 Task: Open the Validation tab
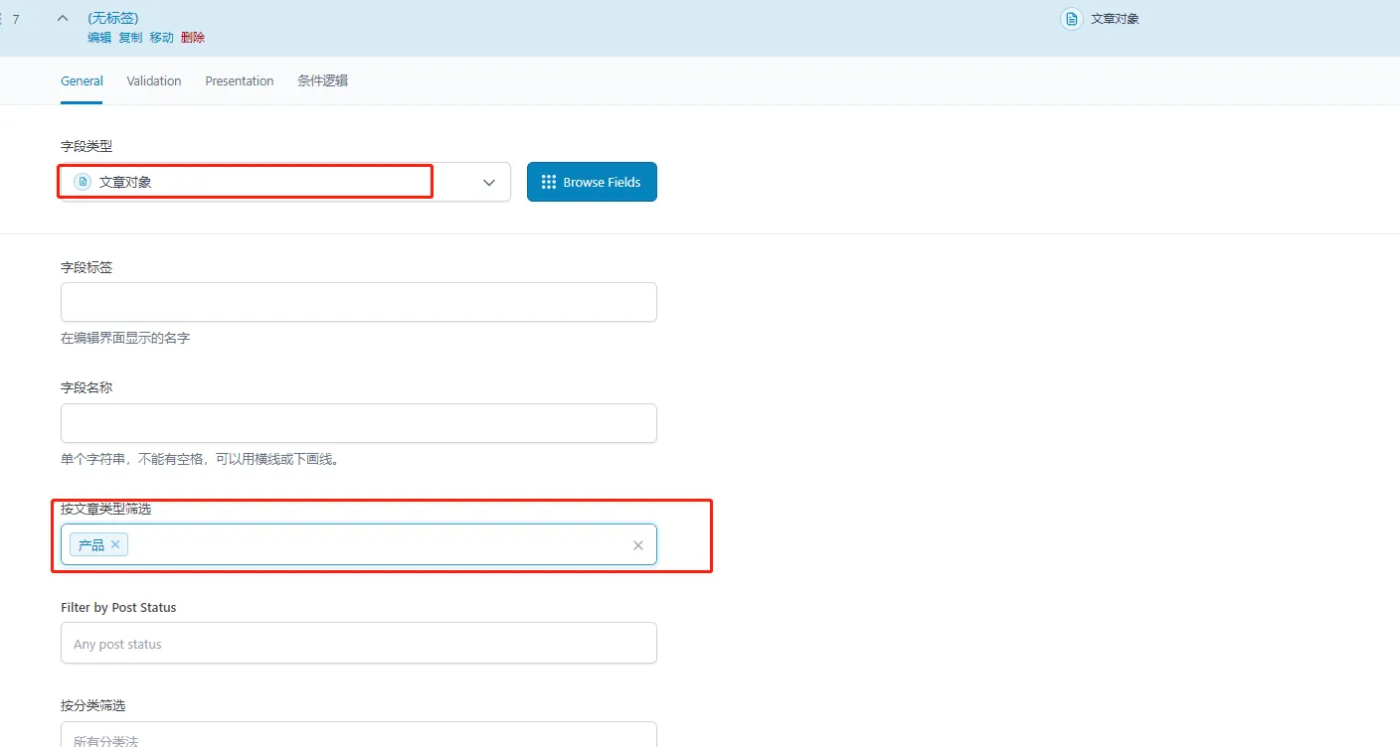click(x=154, y=81)
